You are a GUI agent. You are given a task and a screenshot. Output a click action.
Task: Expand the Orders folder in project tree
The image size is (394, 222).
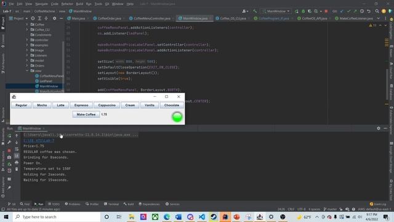[x=27, y=65]
